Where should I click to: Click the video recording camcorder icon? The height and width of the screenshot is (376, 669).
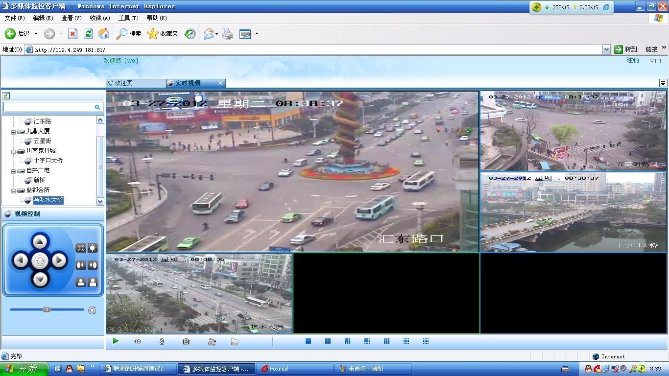(x=212, y=342)
